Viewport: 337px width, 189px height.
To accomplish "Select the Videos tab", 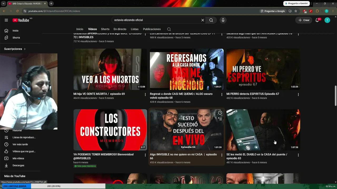I will [x=92, y=29].
